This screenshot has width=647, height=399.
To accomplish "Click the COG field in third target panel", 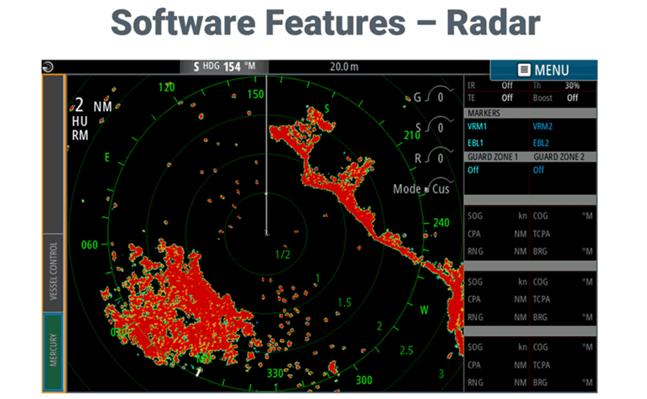I will (563, 347).
